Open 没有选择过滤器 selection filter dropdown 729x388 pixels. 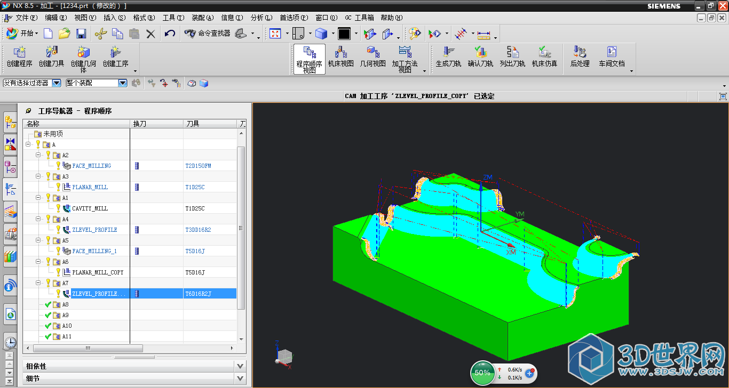57,83
